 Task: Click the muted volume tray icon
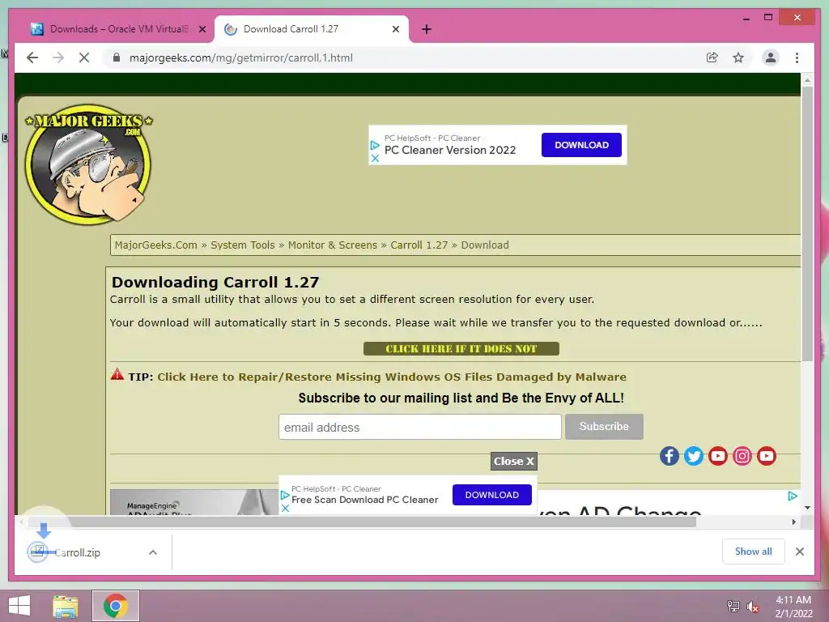click(x=753, y=607)
